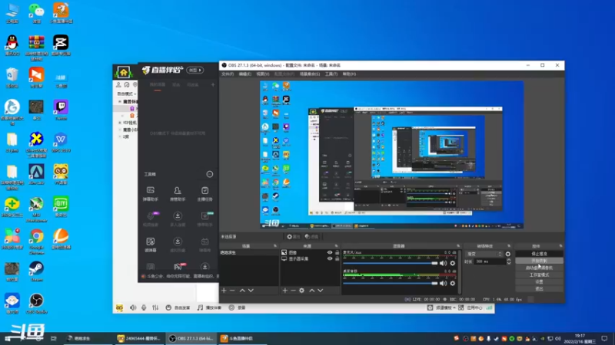
Task: Open 场景集合(S) menu in OBS
Action: [x=310, y=74]
